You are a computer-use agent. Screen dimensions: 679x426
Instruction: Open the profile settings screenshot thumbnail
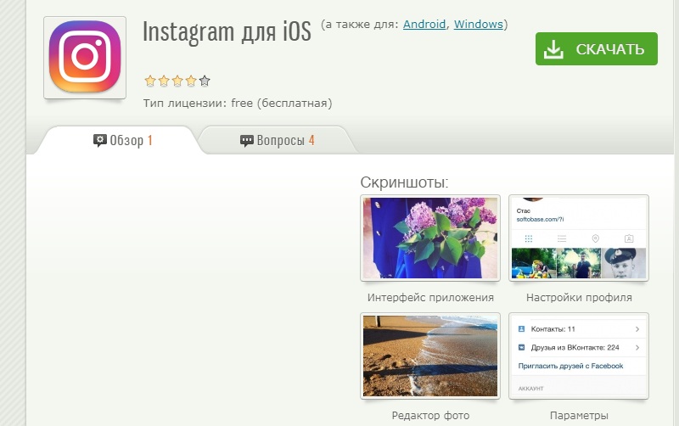click(579, 238)
